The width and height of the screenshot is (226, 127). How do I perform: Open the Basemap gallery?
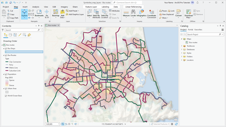coord(56,14)
